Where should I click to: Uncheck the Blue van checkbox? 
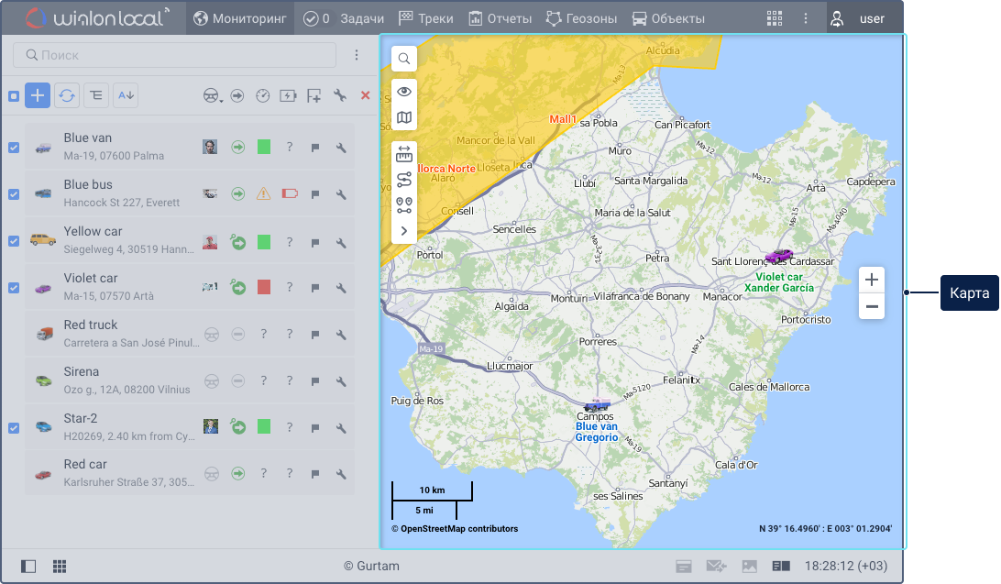(14, 147)
